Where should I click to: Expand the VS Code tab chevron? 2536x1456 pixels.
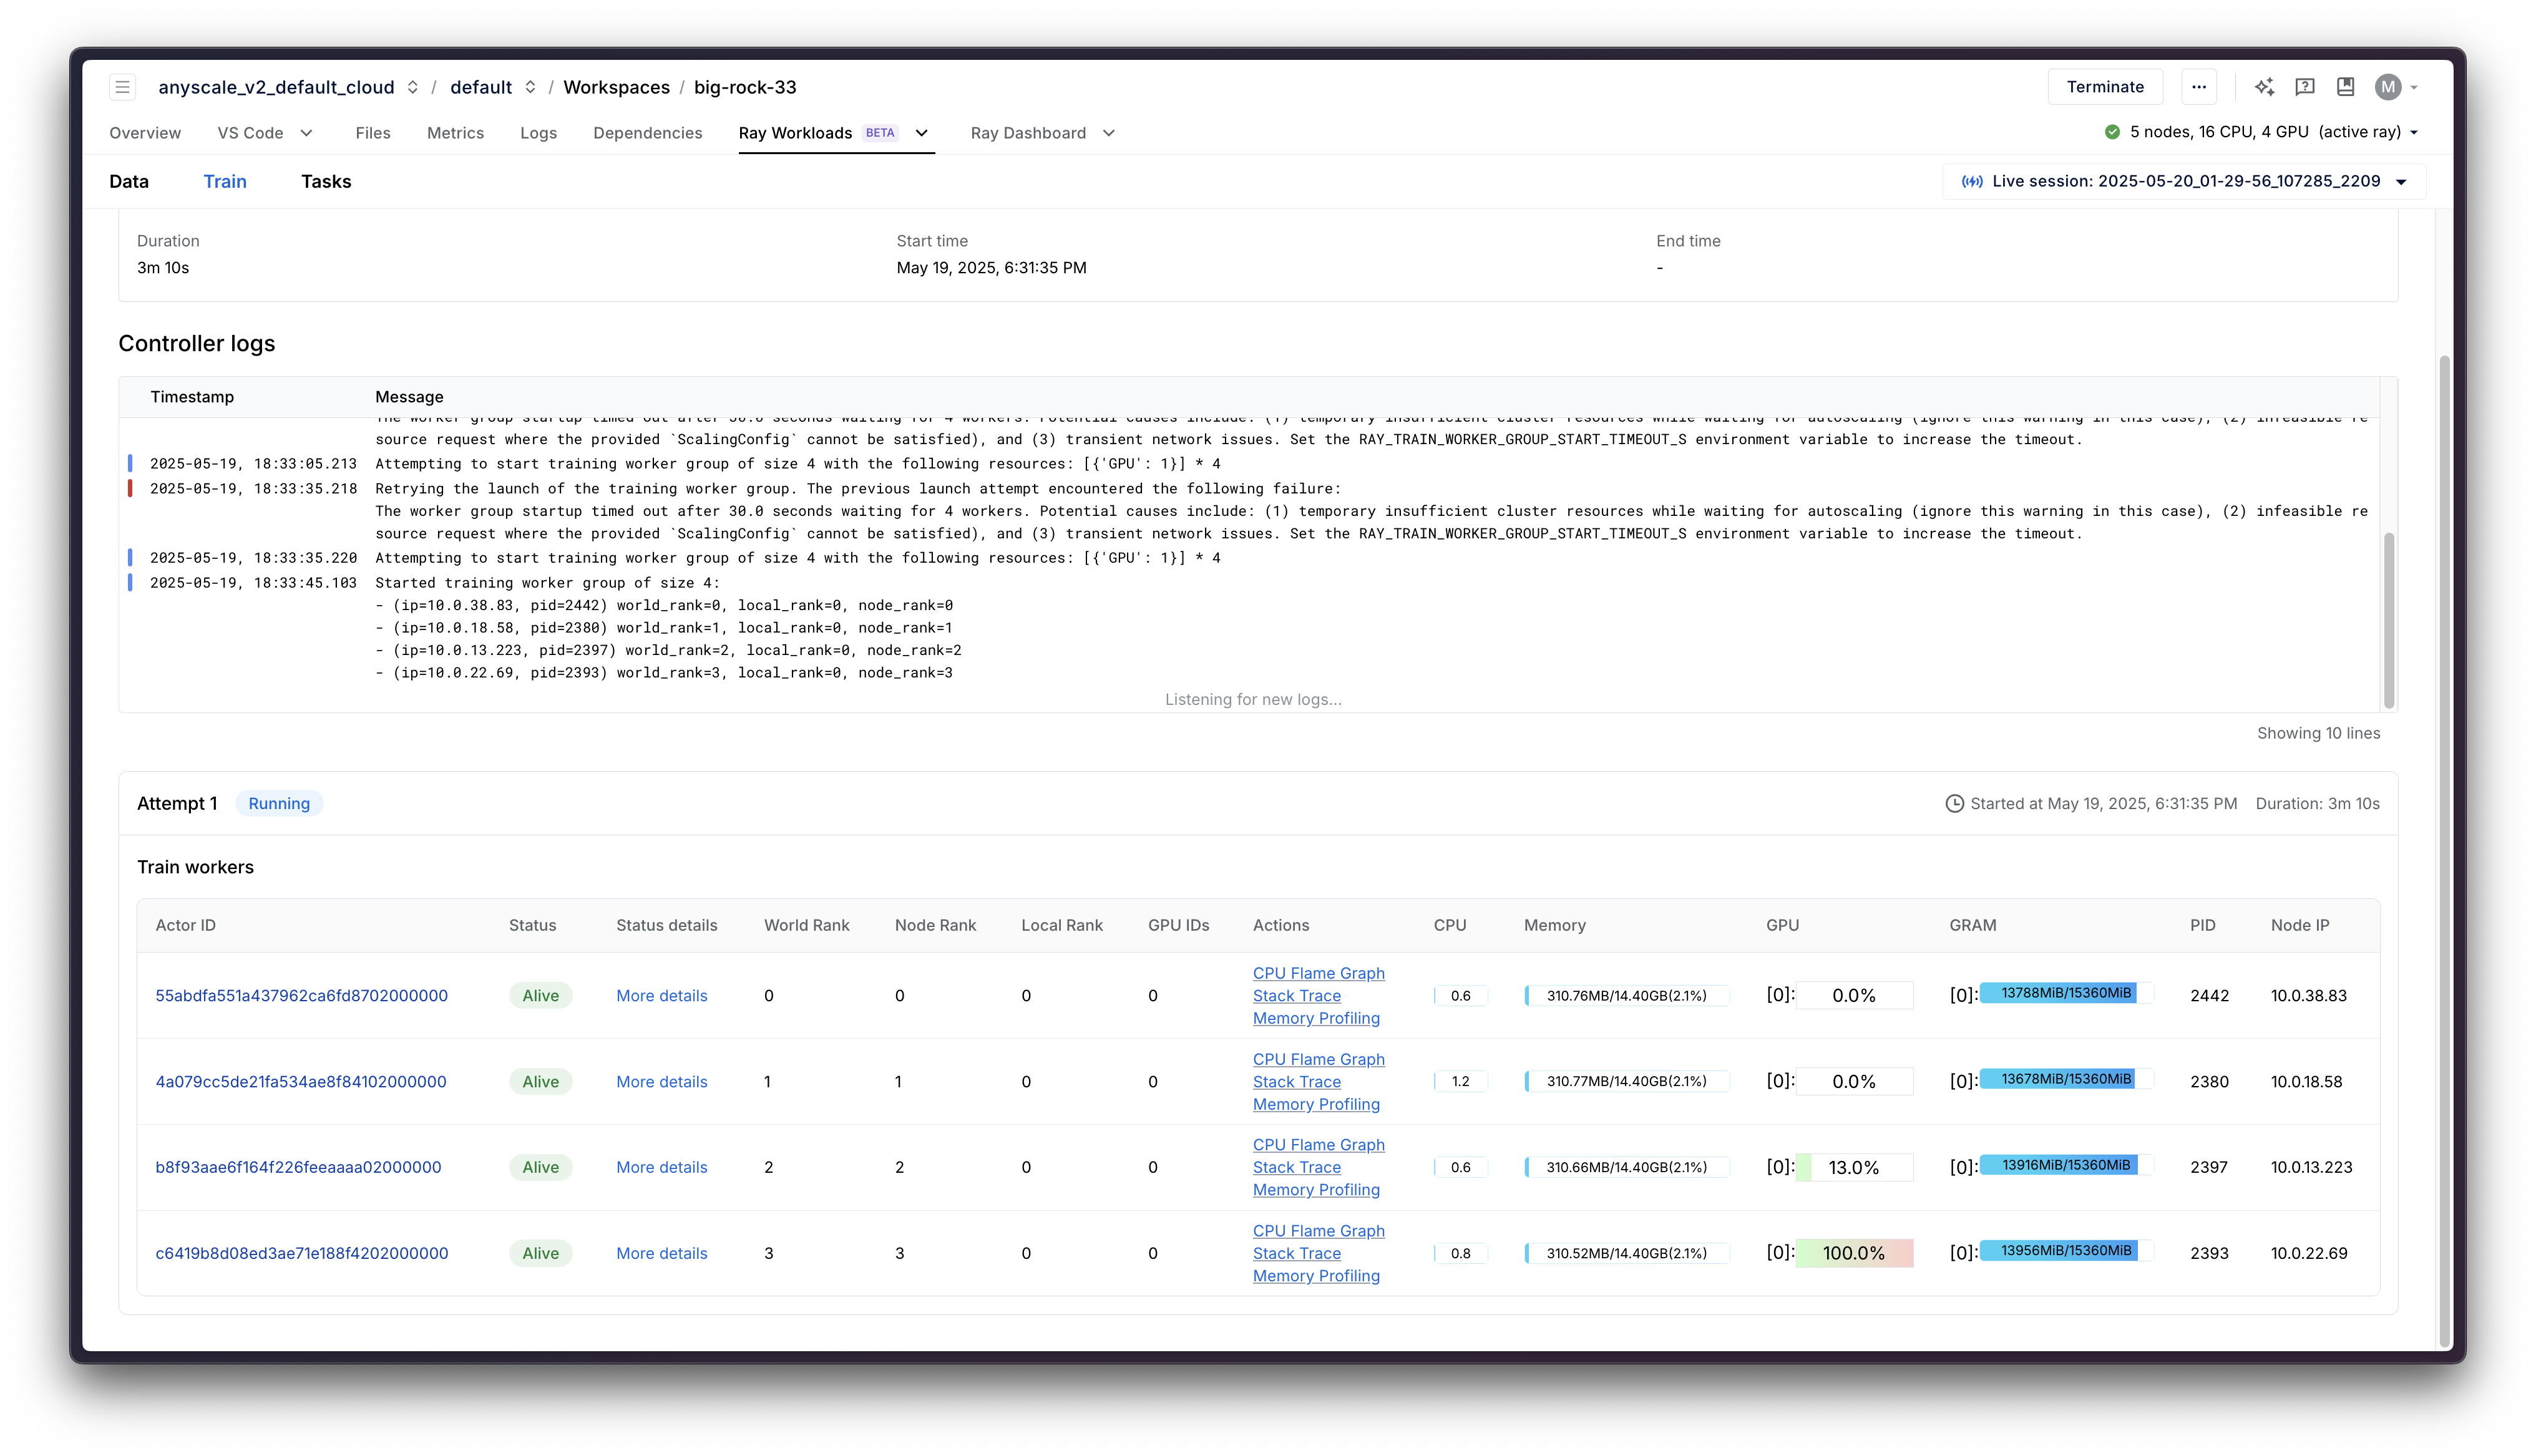[307, 133]
